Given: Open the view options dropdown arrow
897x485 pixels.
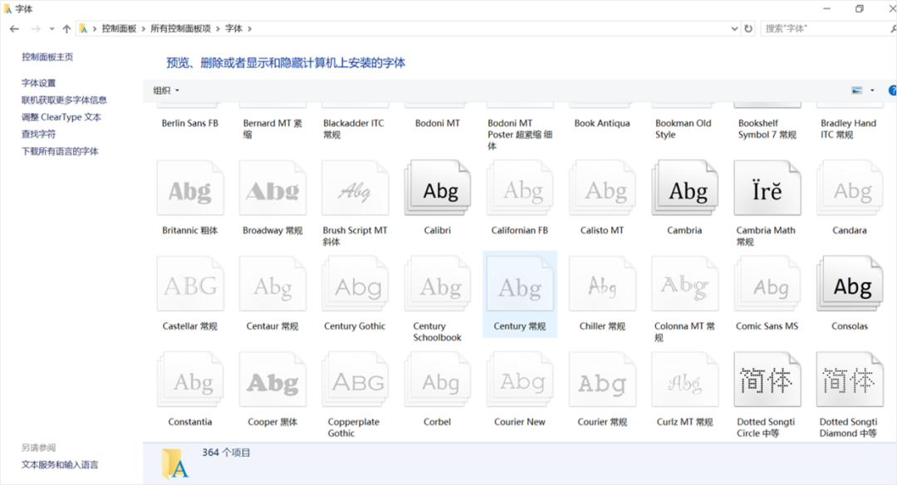Looking at the screenshot, I should click(872, 91).
